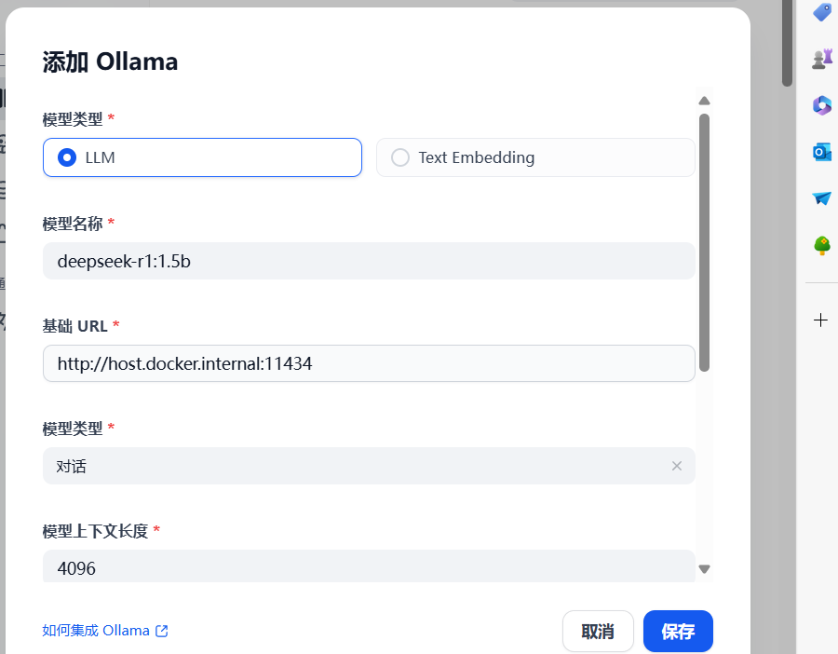838x654 pixels.
Task: Click the 保存 save button
Action: coord(678,631)
